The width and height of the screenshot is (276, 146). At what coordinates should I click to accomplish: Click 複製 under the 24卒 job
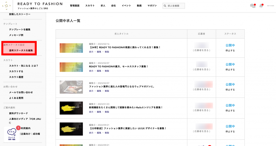pos(107,52)
